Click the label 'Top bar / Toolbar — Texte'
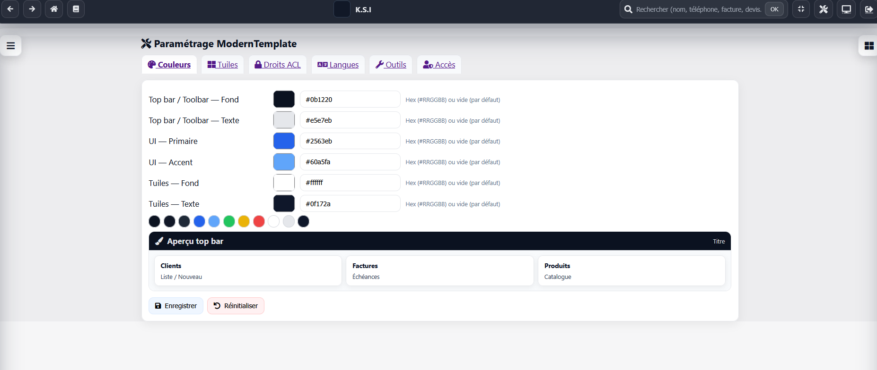The width and height of the screenshot is (877, 370). [194, 120]
